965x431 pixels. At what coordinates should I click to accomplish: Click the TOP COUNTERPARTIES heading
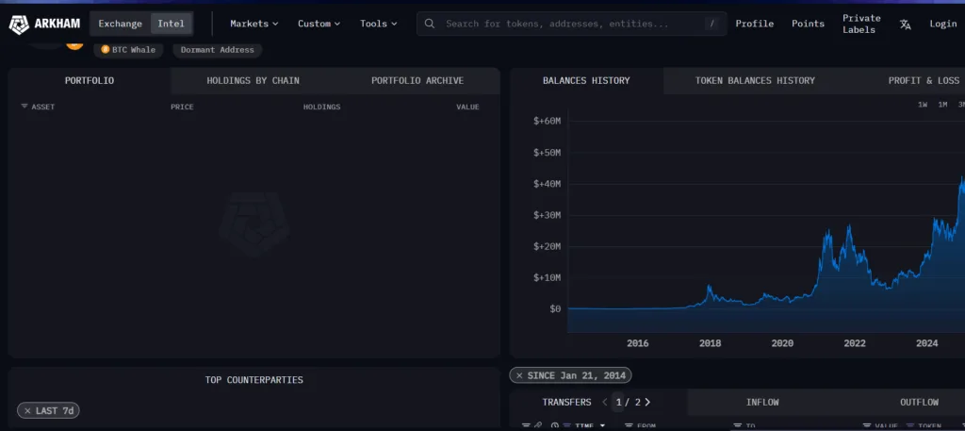click(x=254, y=380)
